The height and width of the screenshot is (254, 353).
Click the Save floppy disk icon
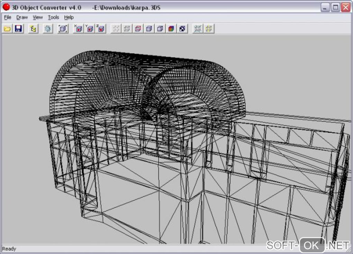(18, 29)
